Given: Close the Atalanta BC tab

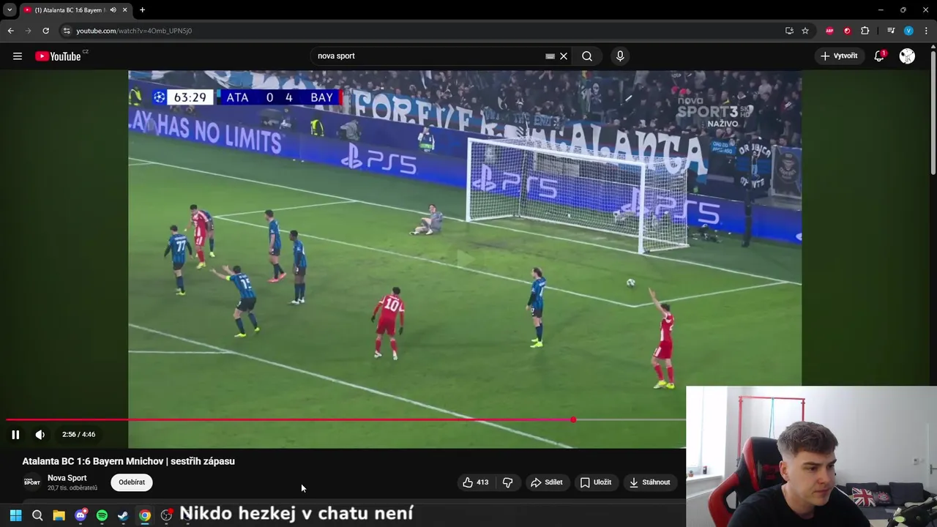Looking at the screenshot, I should pyautogui.click(x=125, y=10).
